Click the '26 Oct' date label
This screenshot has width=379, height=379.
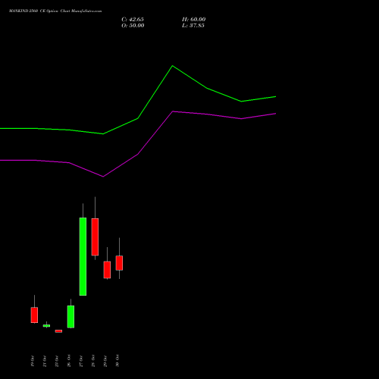coord(69,361)
